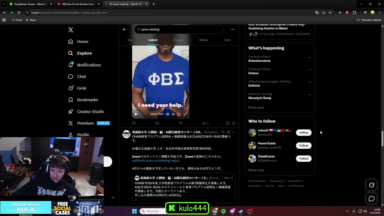Open Home in the X sidebar
The height and width of the screenshot is (216, 384).
[78, 42]
